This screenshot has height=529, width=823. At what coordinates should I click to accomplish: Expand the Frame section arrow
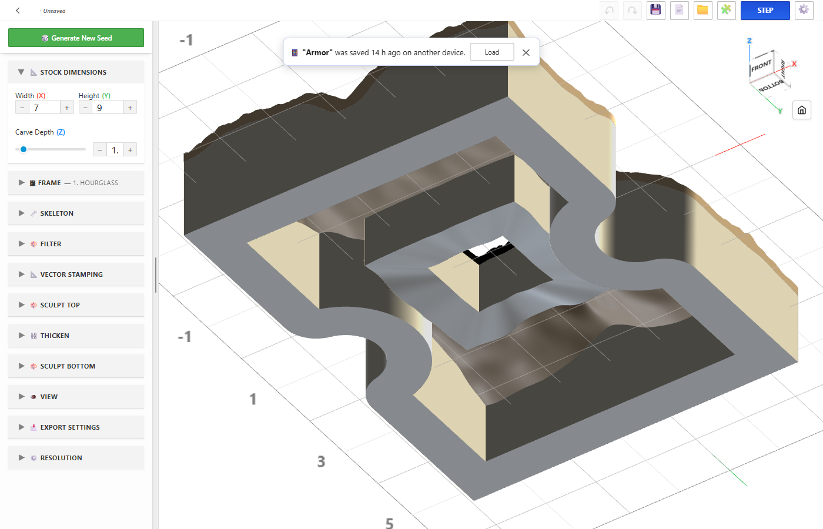[x=21, y=183]
